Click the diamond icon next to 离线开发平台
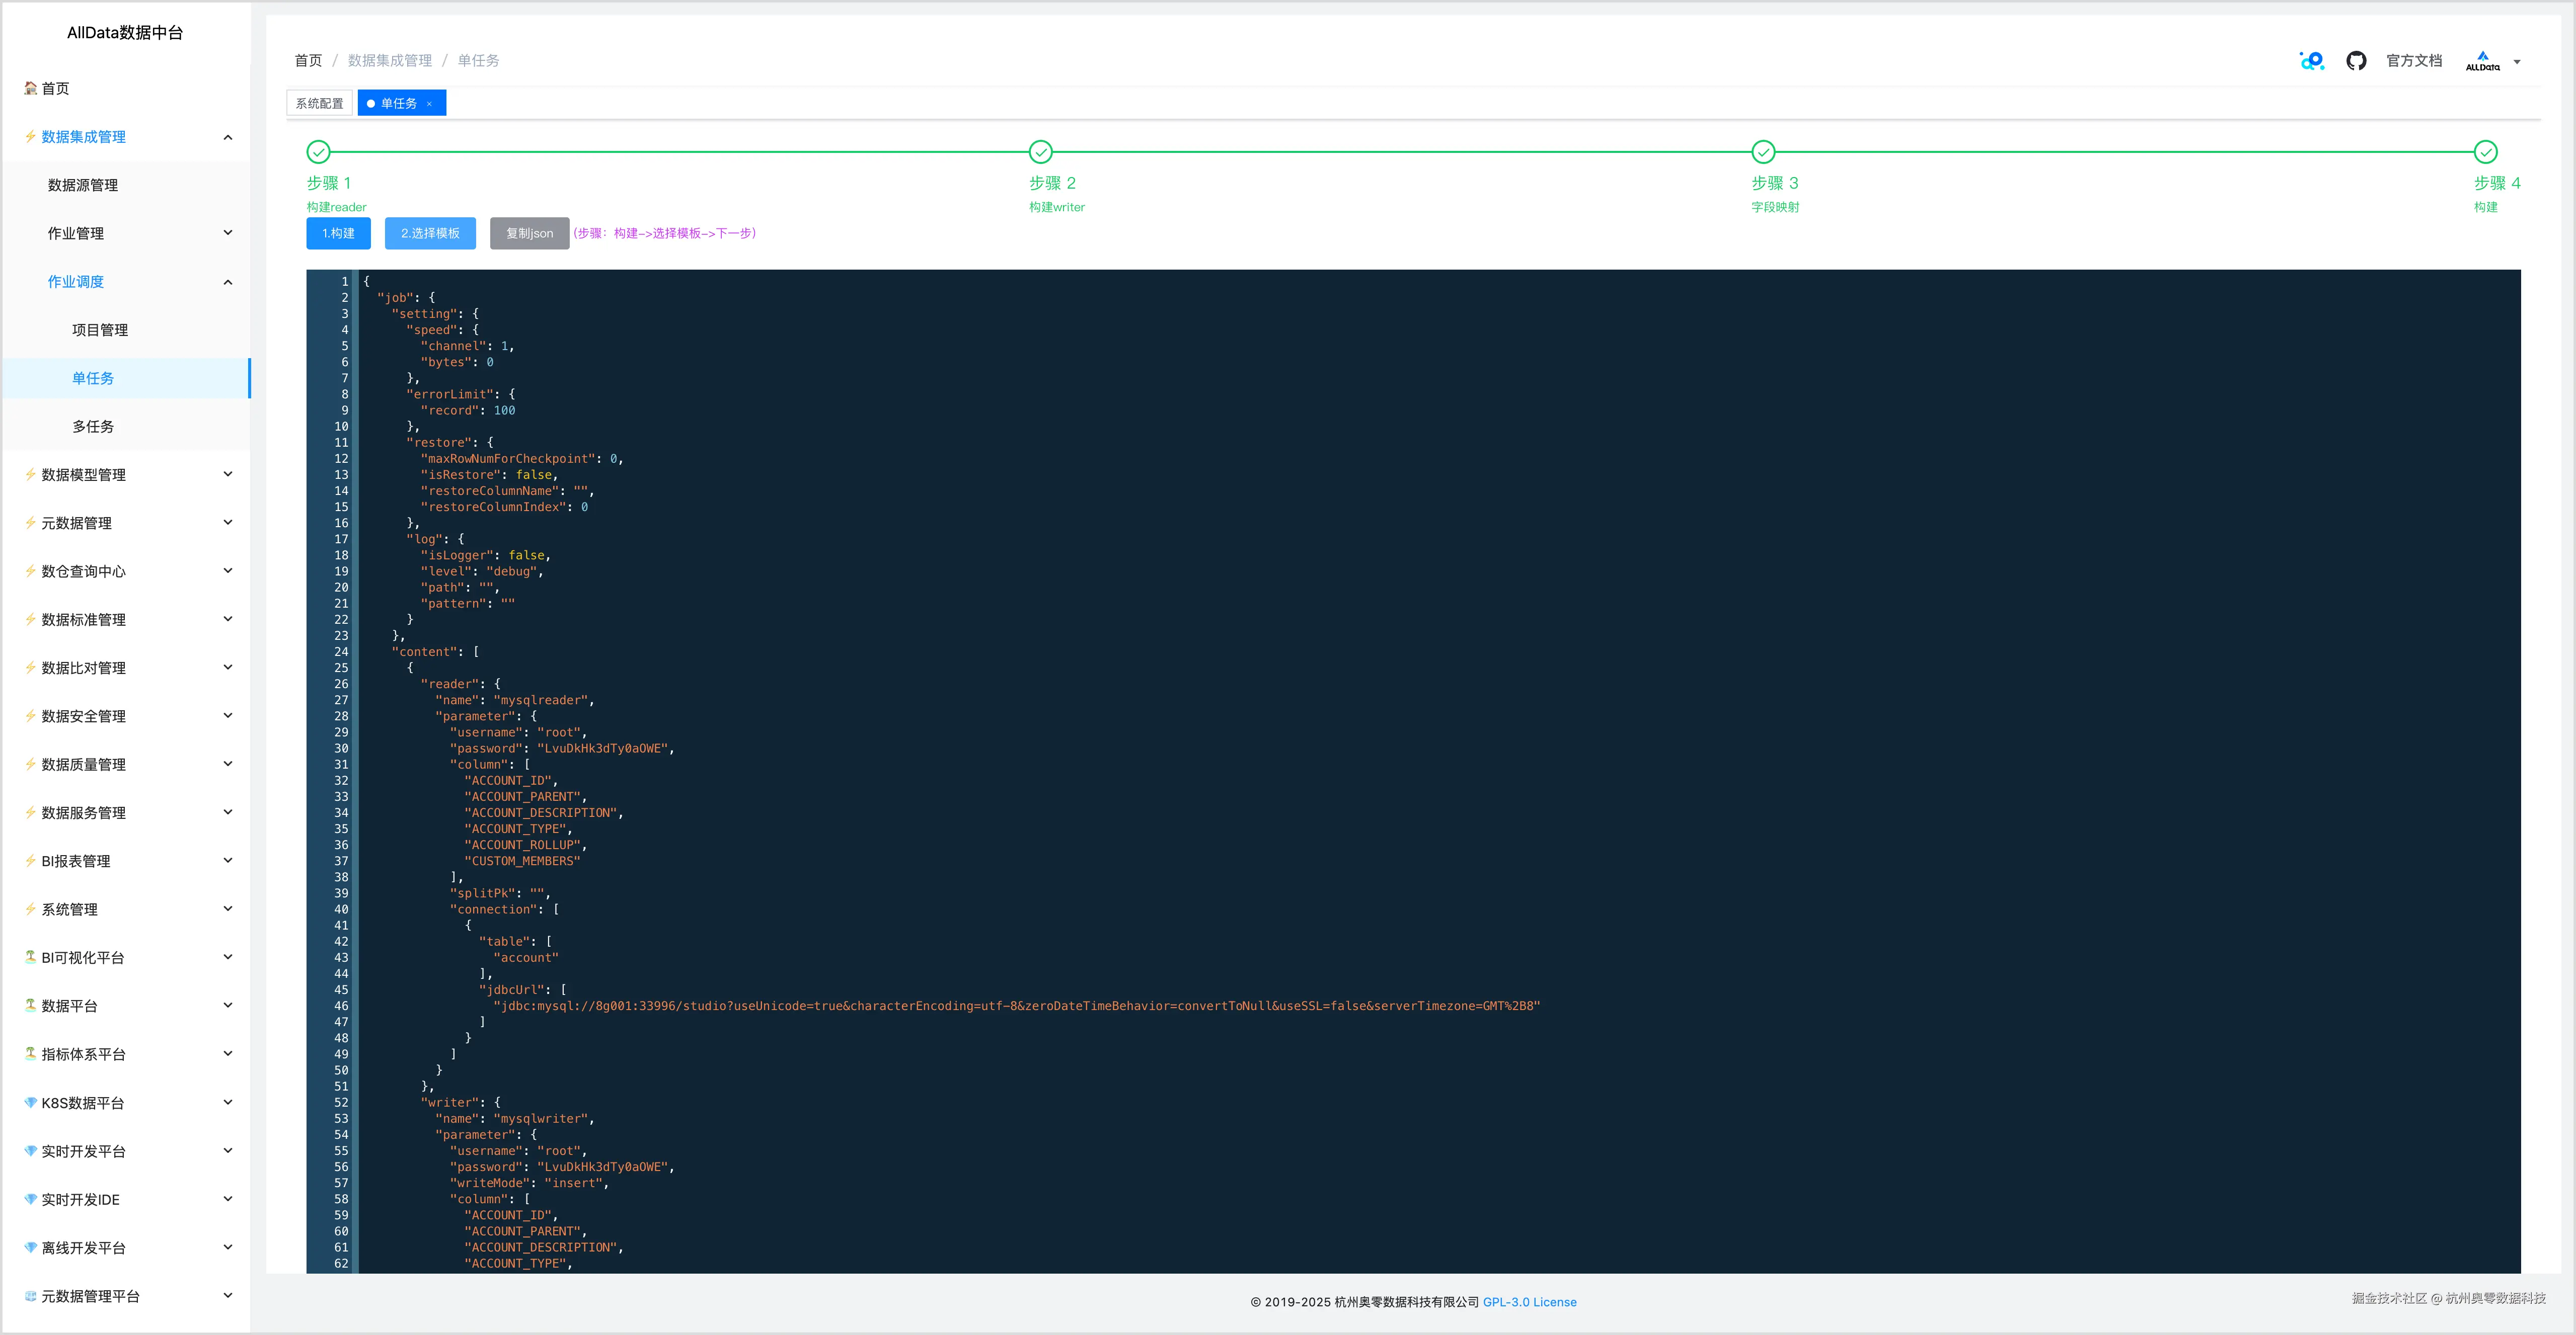 tap(29, 1247)
